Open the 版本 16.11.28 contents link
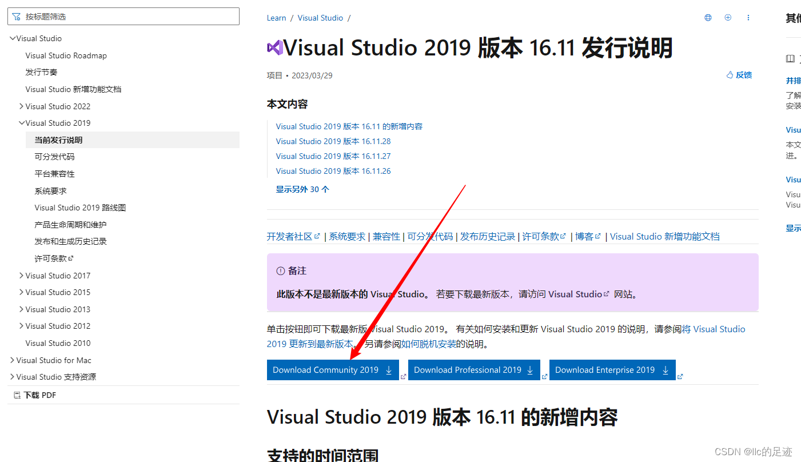 point(333,141)
